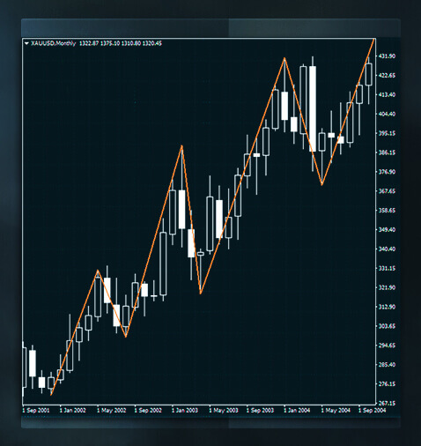Open the chart menu triangle beside XAUUSD
The height and width of the screenshot is (446, 421).
pyautogui.click(x=26, y=43)
